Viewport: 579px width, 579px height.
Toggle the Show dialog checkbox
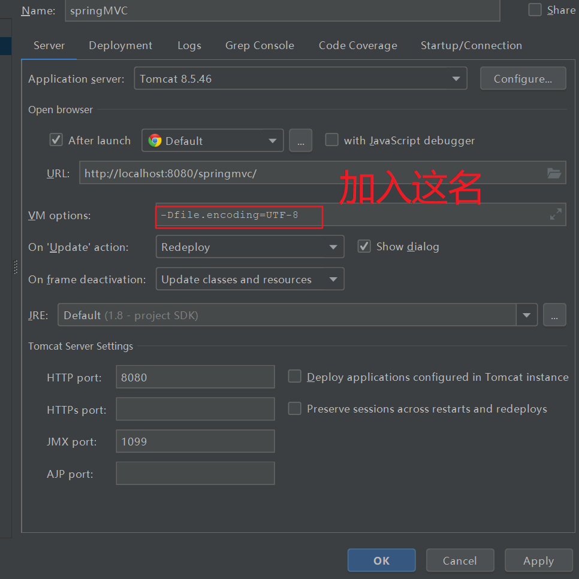point(364,246)
